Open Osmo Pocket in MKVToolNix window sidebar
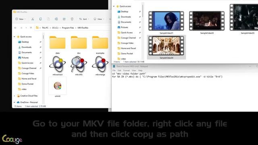258x145 pixels. click(x=27, y=84)
